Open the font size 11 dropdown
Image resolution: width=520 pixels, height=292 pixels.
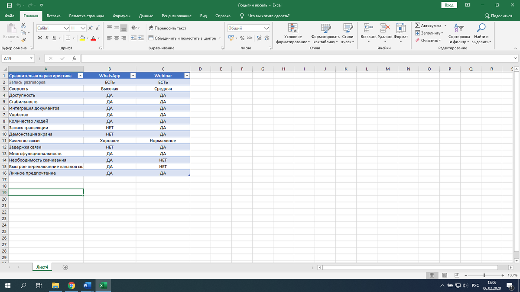(x=82, y=28)
